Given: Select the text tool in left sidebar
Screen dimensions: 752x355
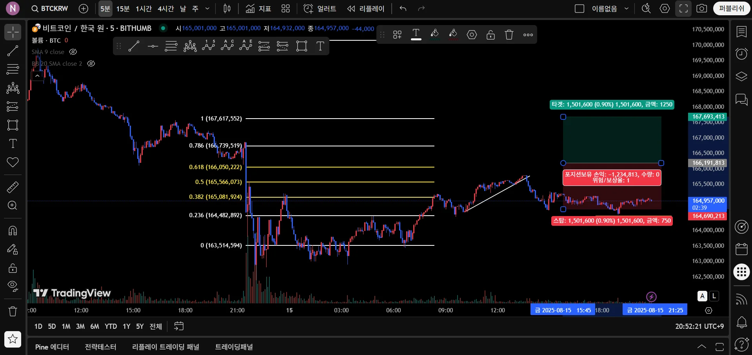Looking at the screenshot, I should pyautogui.click(x=13, y=144).
